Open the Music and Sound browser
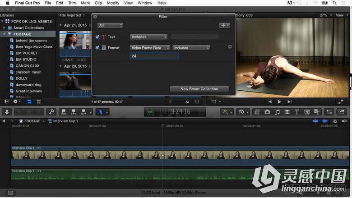Viewport: 352px width, 198px height. (277, 112)
